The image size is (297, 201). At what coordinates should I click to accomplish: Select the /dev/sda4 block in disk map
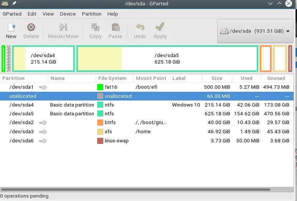pos(44,59)
